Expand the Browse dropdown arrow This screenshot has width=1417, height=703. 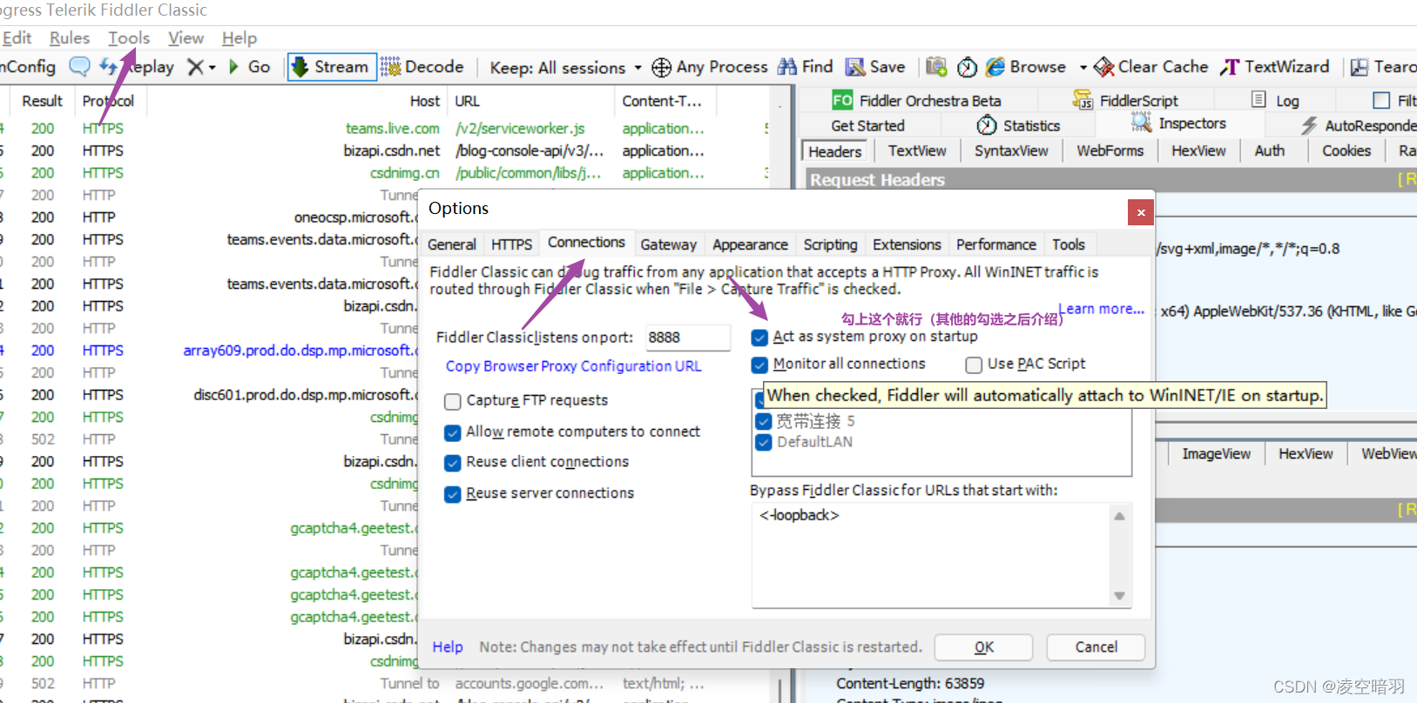1083,67
